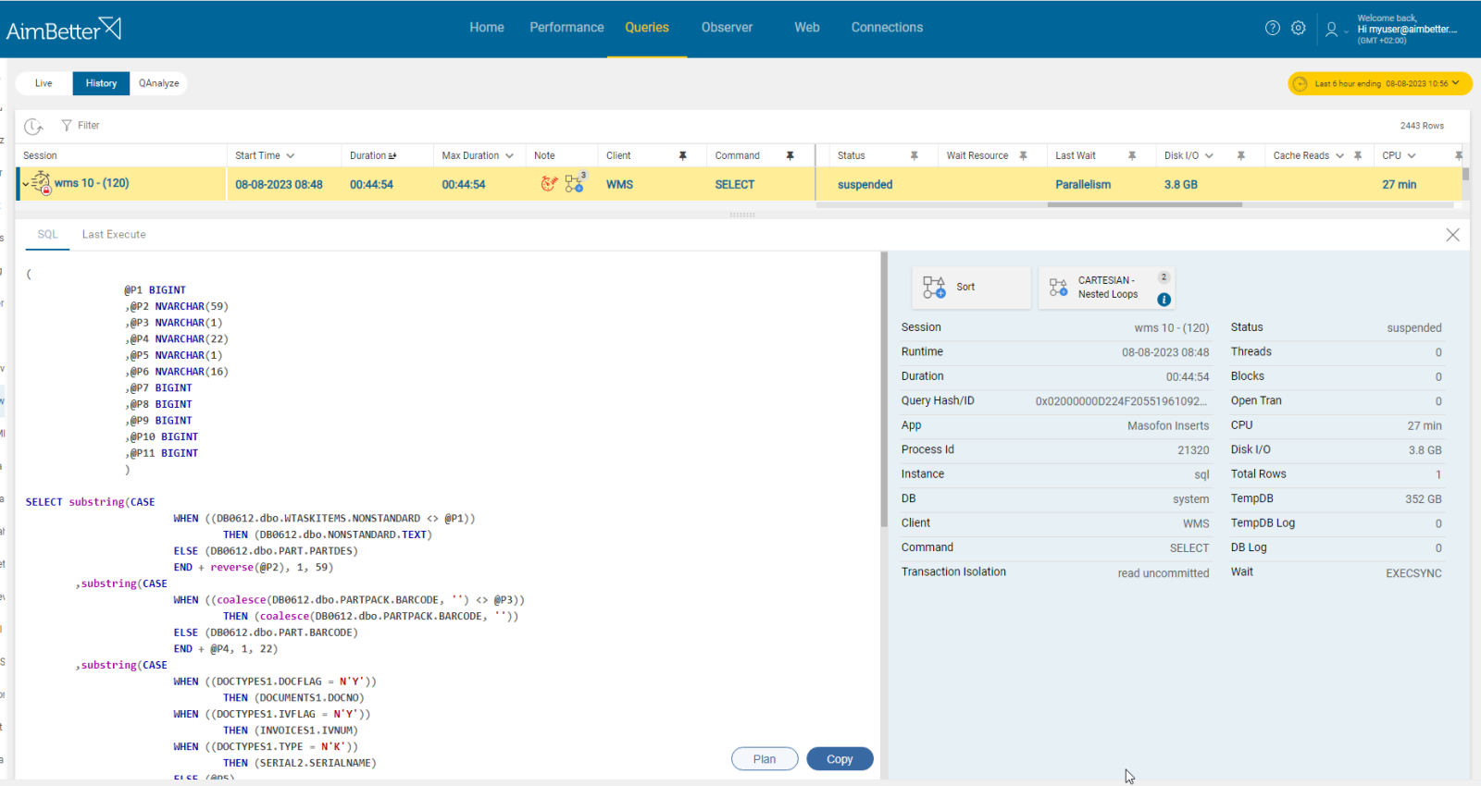
Task: Open the Connections menu
Action: pos(887,28)
